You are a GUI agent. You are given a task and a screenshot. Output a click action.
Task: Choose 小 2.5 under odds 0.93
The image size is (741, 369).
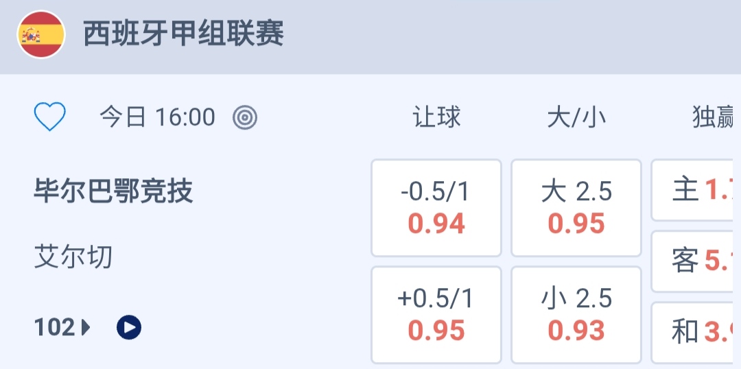click(576, 315)
